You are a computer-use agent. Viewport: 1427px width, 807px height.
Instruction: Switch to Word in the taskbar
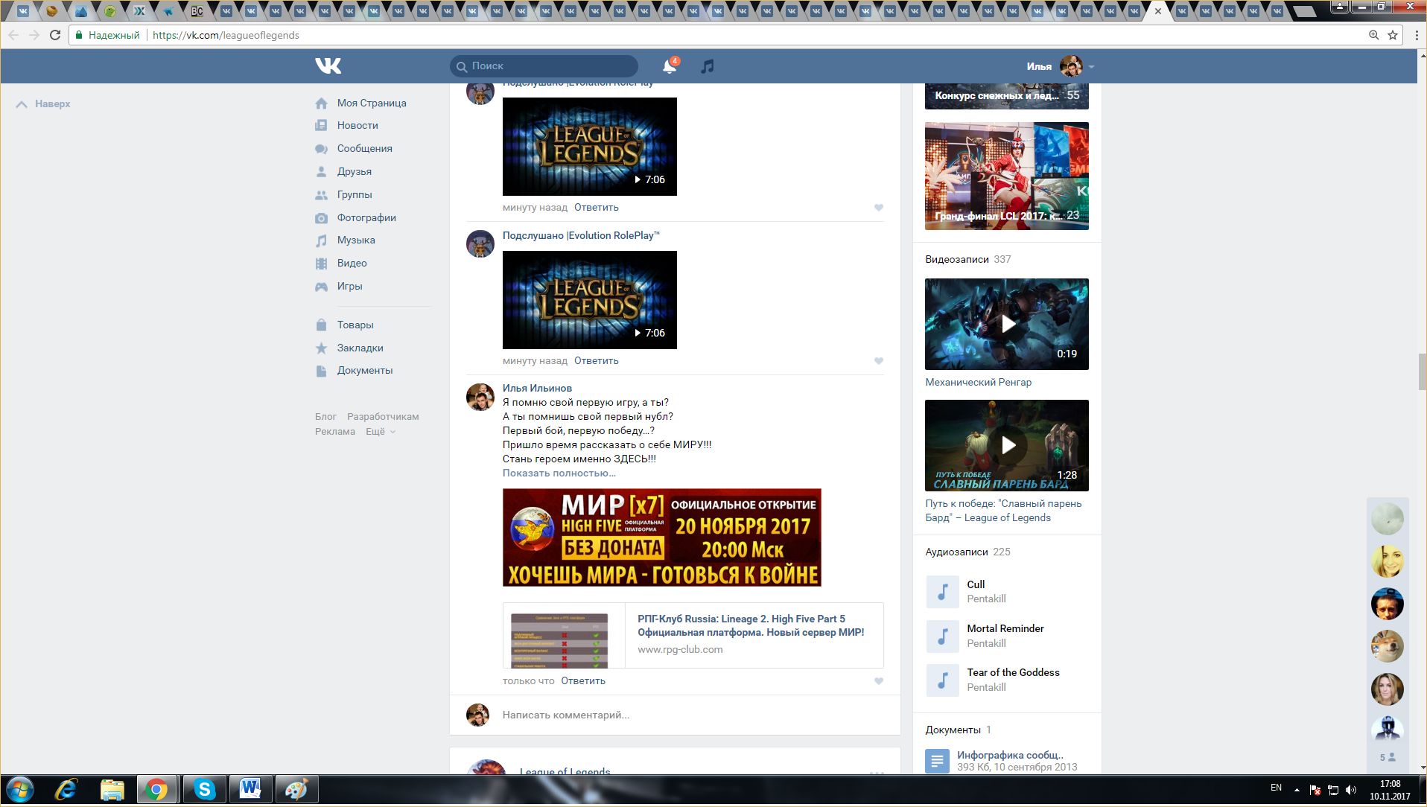[250, 789]
